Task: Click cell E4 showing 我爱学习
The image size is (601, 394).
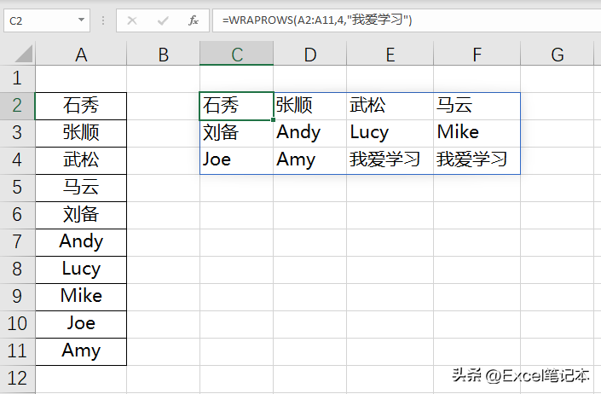Action: (x=390, y=160)
